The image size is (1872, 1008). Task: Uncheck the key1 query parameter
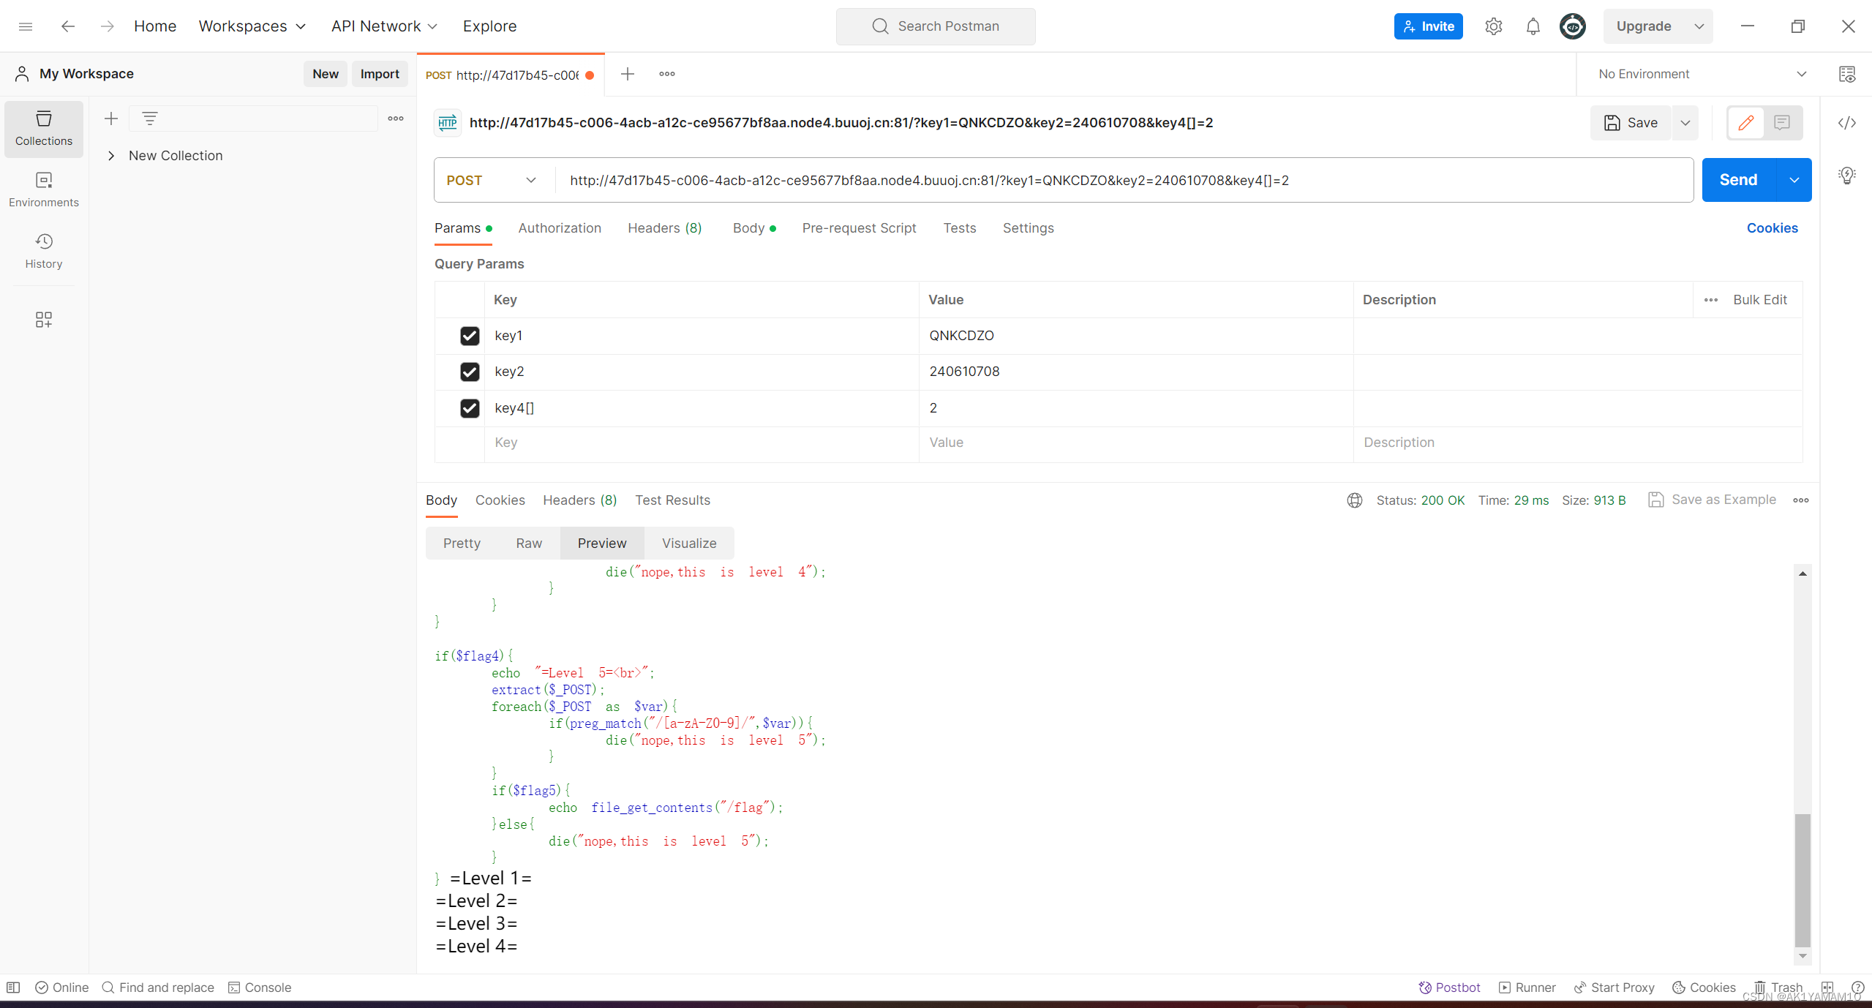(470, 336)
